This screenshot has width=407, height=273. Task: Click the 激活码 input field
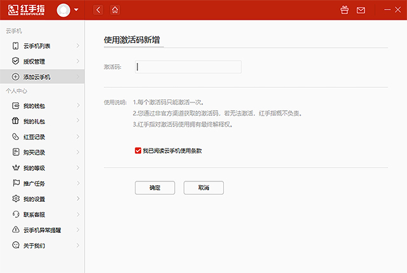click(188, 66)
